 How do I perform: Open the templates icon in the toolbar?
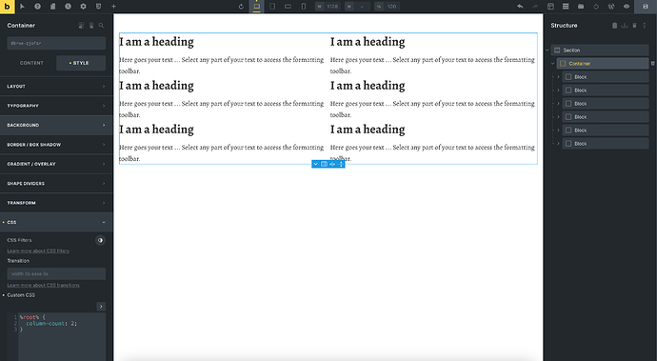[x=550, y=7]
